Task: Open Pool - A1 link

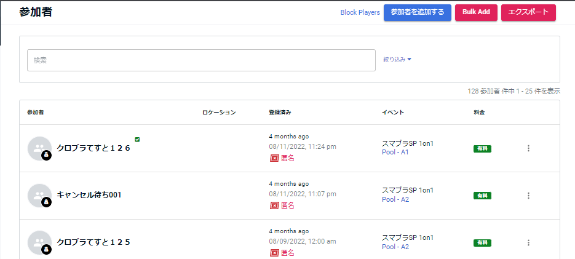Action: [x=395, y=152]
